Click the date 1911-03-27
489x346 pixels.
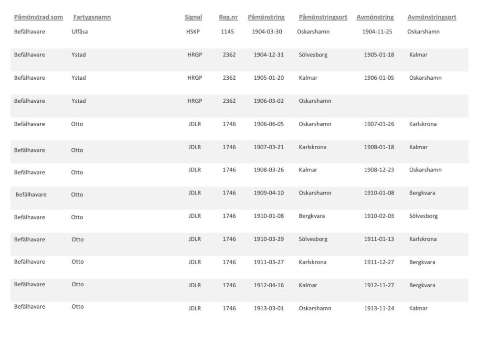point(269,262)
